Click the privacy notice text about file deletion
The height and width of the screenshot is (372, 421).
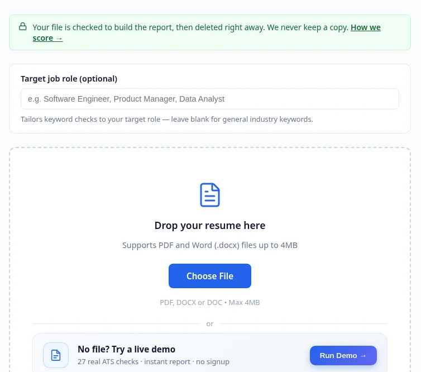click(x=190, y=27)
